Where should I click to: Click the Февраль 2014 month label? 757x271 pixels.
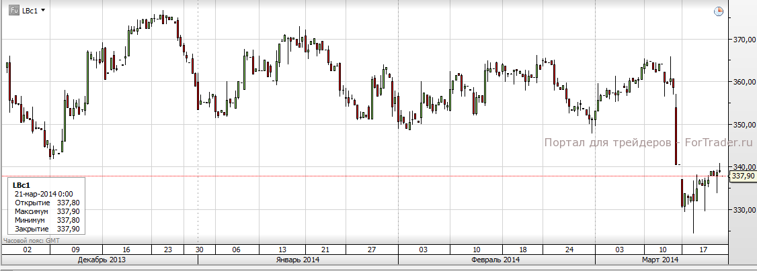pyautogui.click(x=496, y=260)
